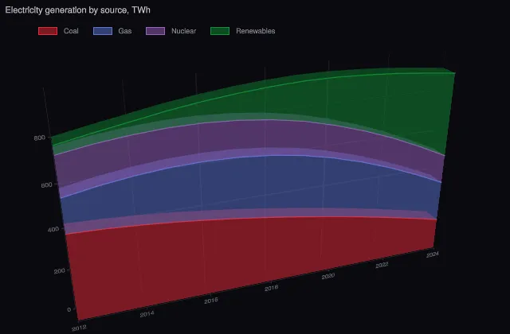Toggle the Gas series via its legend label
Viewport: 510px width, 334px height.
[125, 31]
